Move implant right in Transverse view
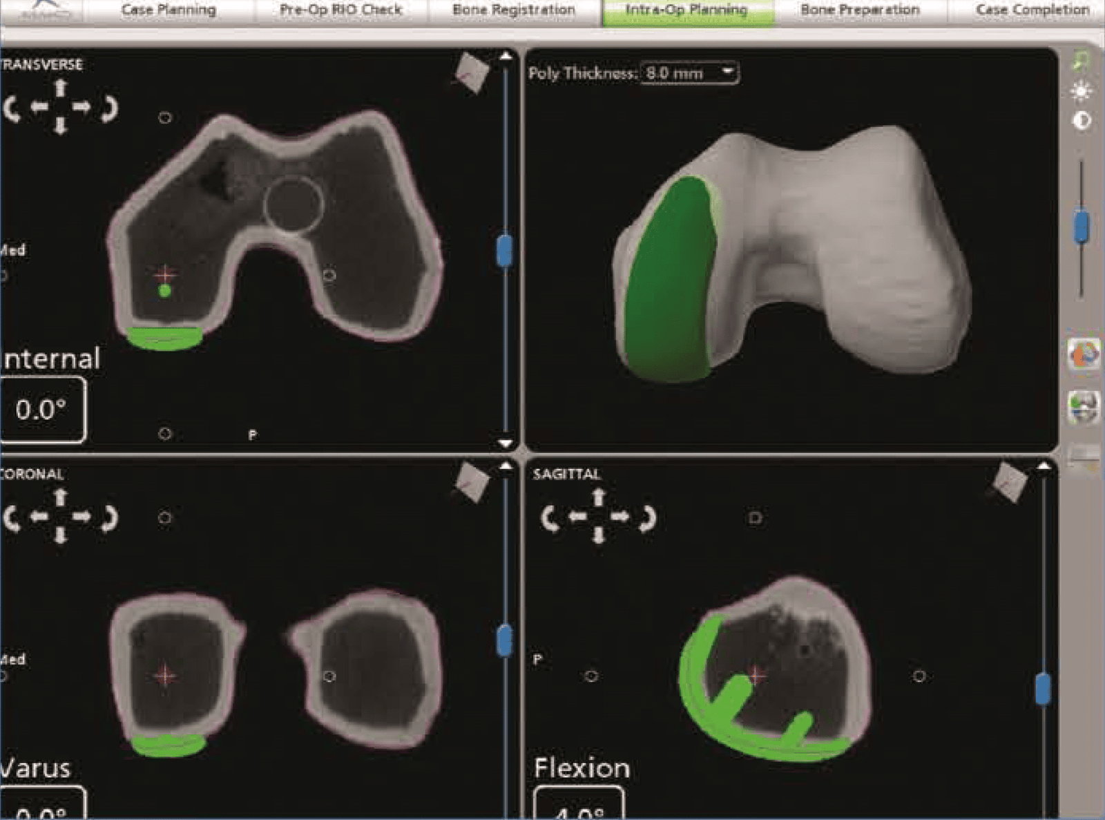The width and height of the screenshot is (1105, 820). 82,106
